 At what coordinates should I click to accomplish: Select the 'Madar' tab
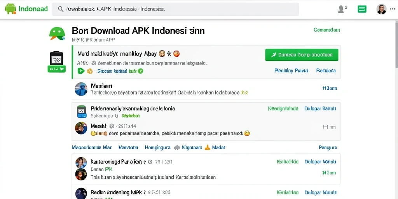click(x=218, y=147)
